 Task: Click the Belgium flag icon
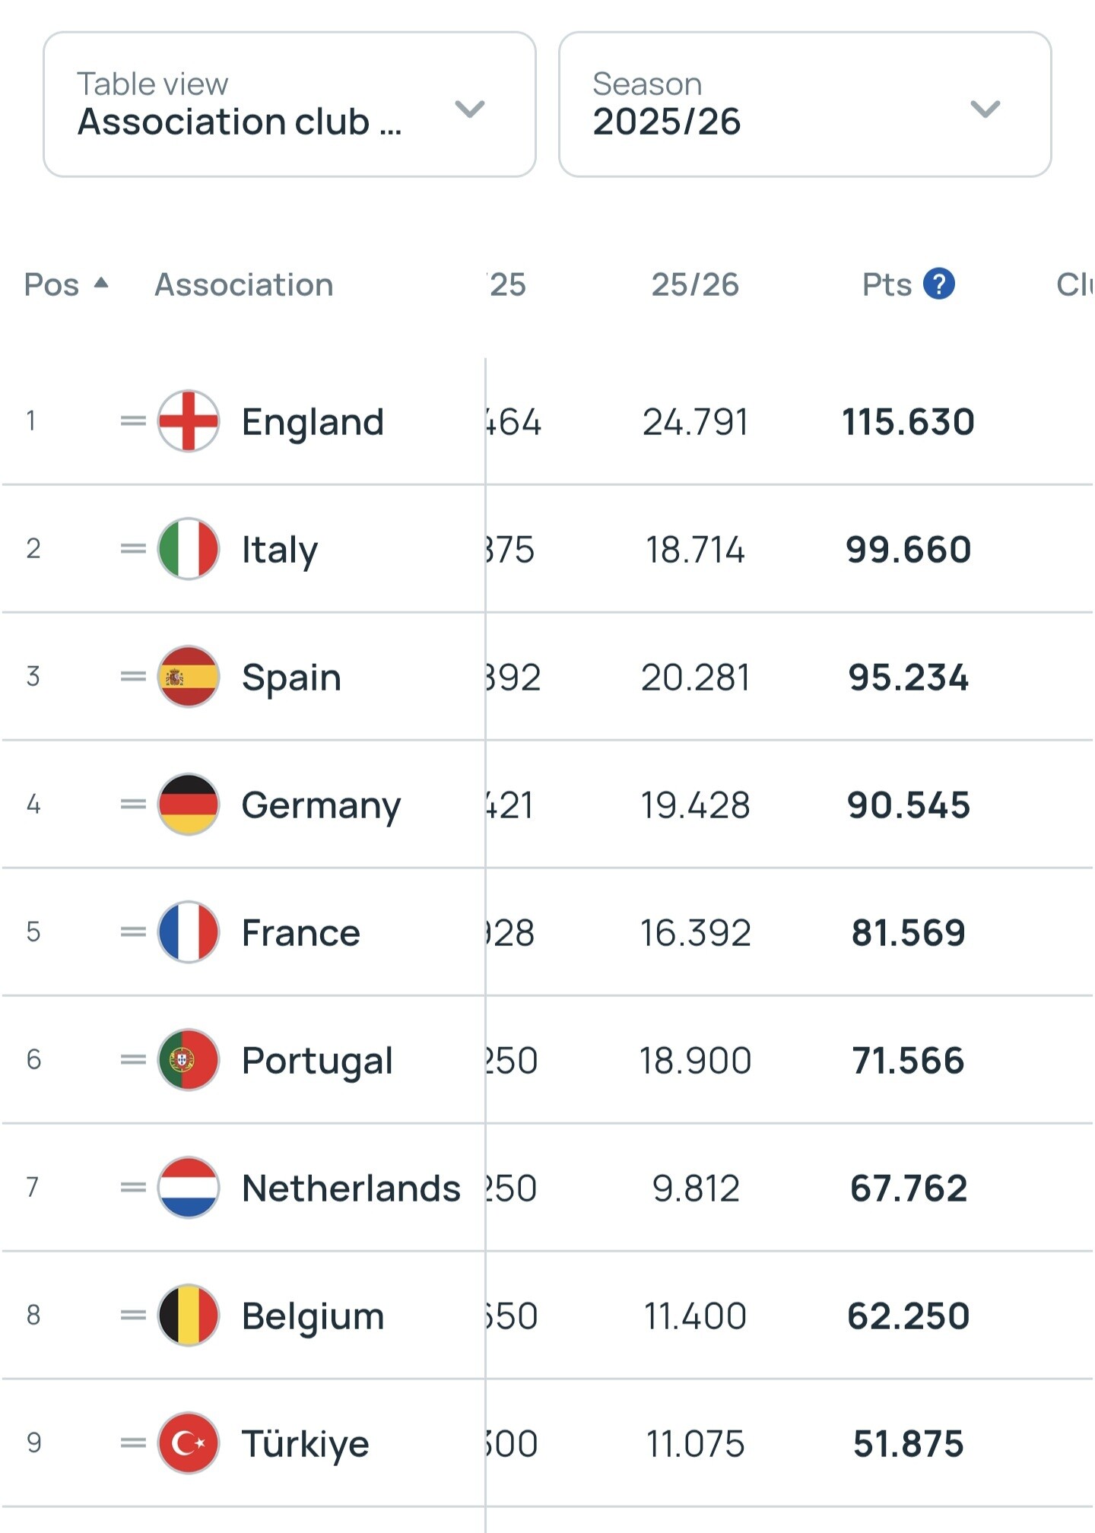coord(189,1316)
